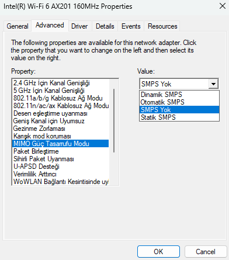229x260 pixels.
Task: Select Paket Birleştirme property
Action: pyautogui.click(x=61, y=151)
